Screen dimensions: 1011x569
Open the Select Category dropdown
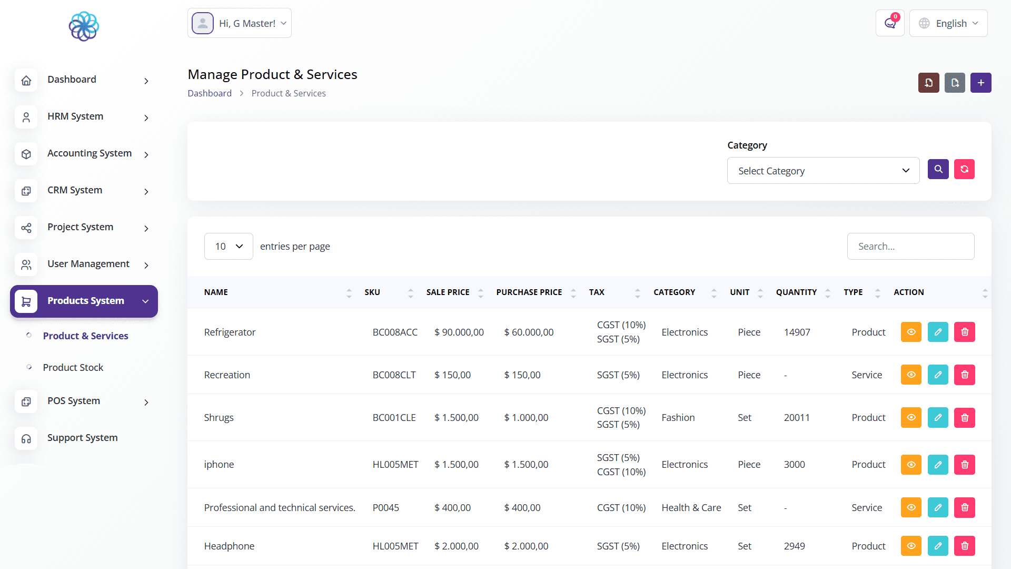tap(823, 171)
